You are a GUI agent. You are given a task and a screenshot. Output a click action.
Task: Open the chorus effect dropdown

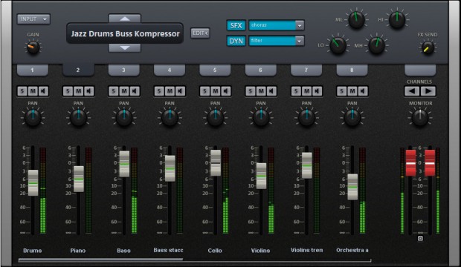coord(277,25)
